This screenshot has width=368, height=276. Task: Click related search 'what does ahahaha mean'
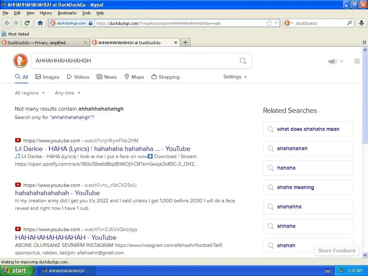(x=308, y=129)
